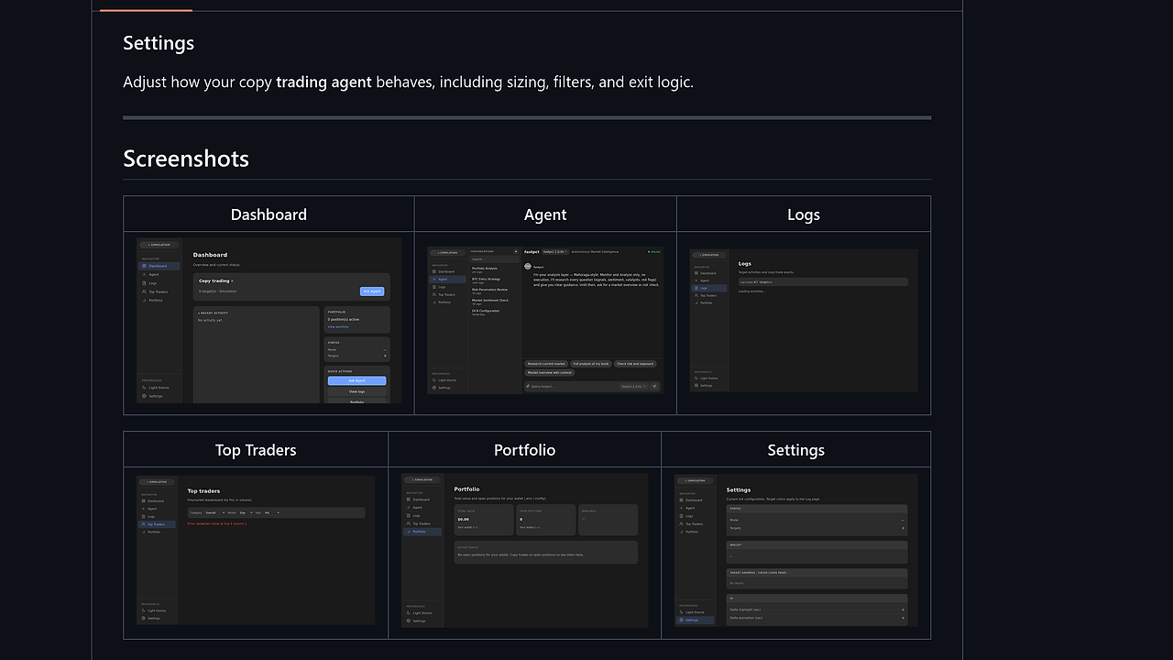
Task: Click the conversations search box in Agent screenshot
Action: pos(495,259)
